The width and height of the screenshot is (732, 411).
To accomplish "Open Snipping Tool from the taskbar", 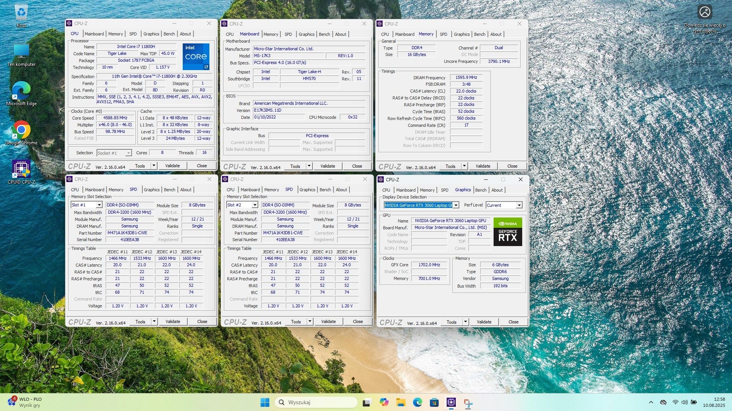I will pos(468,402).
